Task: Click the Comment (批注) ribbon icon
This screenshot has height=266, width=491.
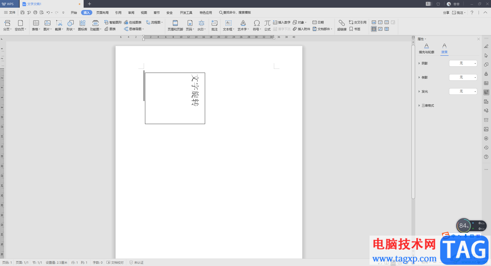Action: 214,26
